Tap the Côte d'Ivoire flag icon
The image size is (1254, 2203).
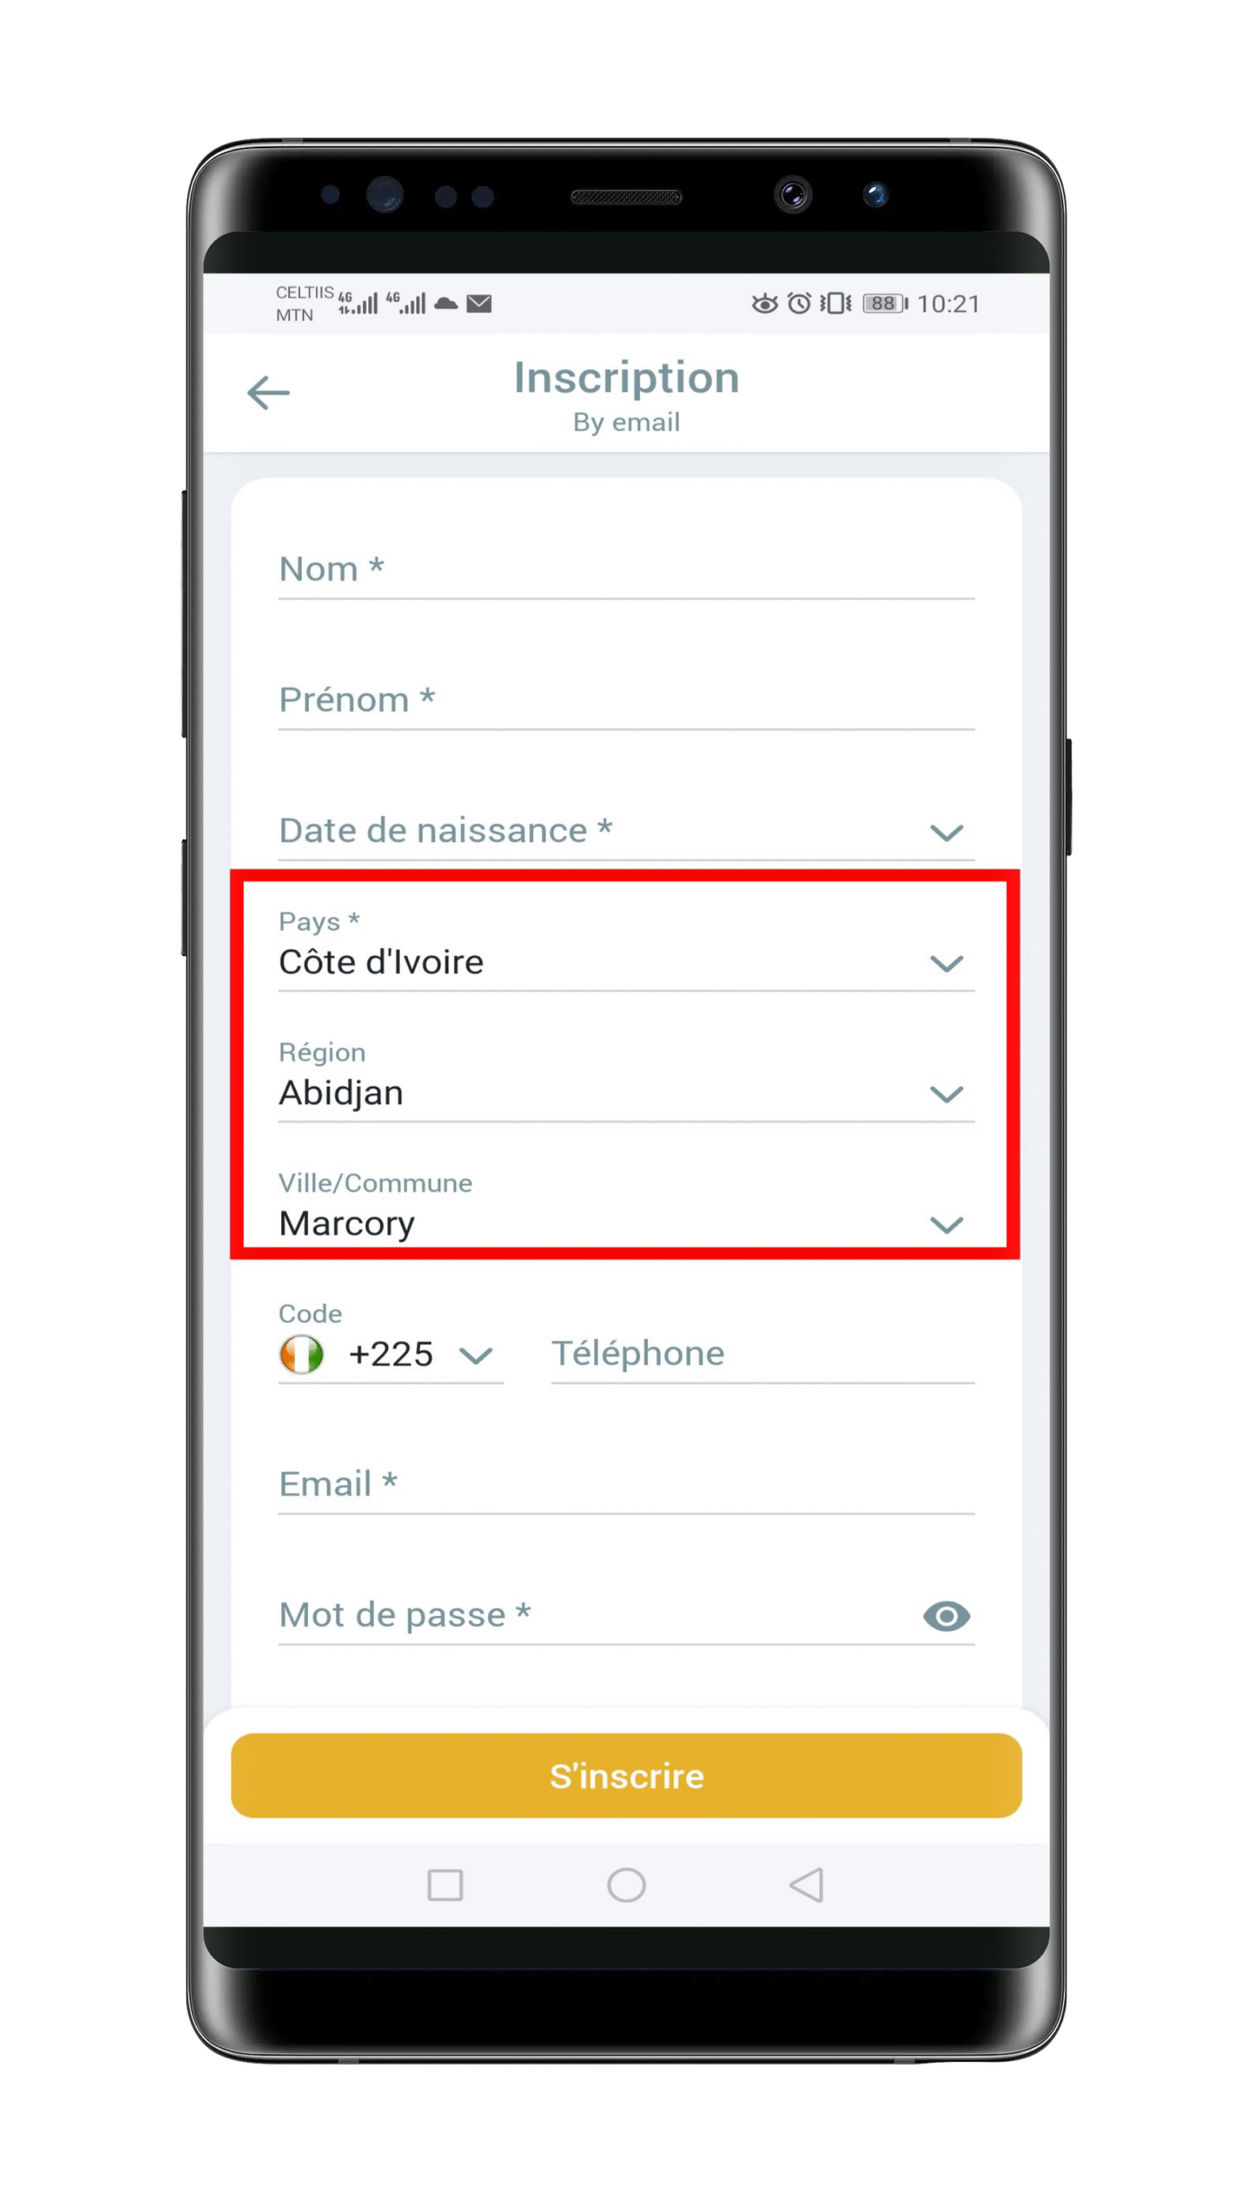click(x=301, y=1354)
